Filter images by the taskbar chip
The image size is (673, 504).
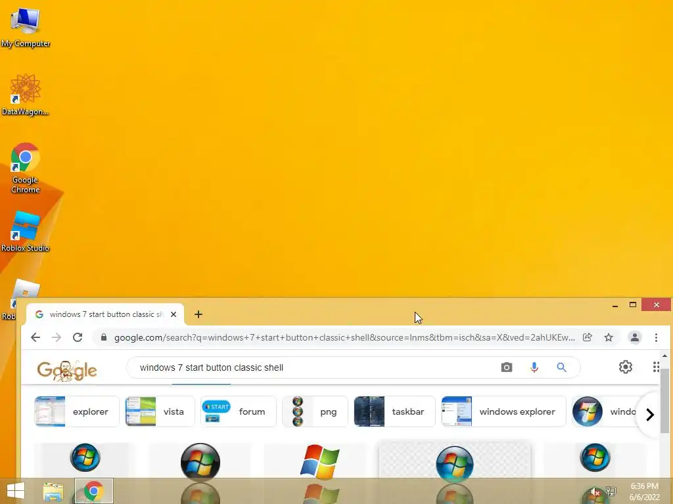coord(394,411)
